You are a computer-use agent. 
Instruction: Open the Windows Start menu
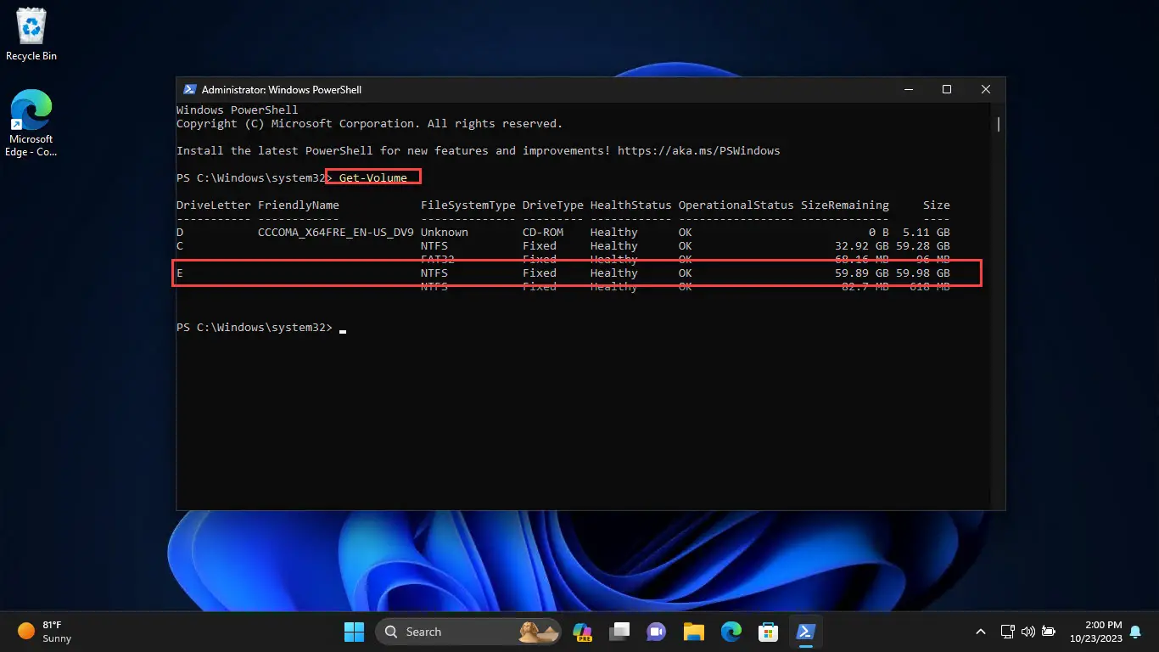tap(354, 632)
